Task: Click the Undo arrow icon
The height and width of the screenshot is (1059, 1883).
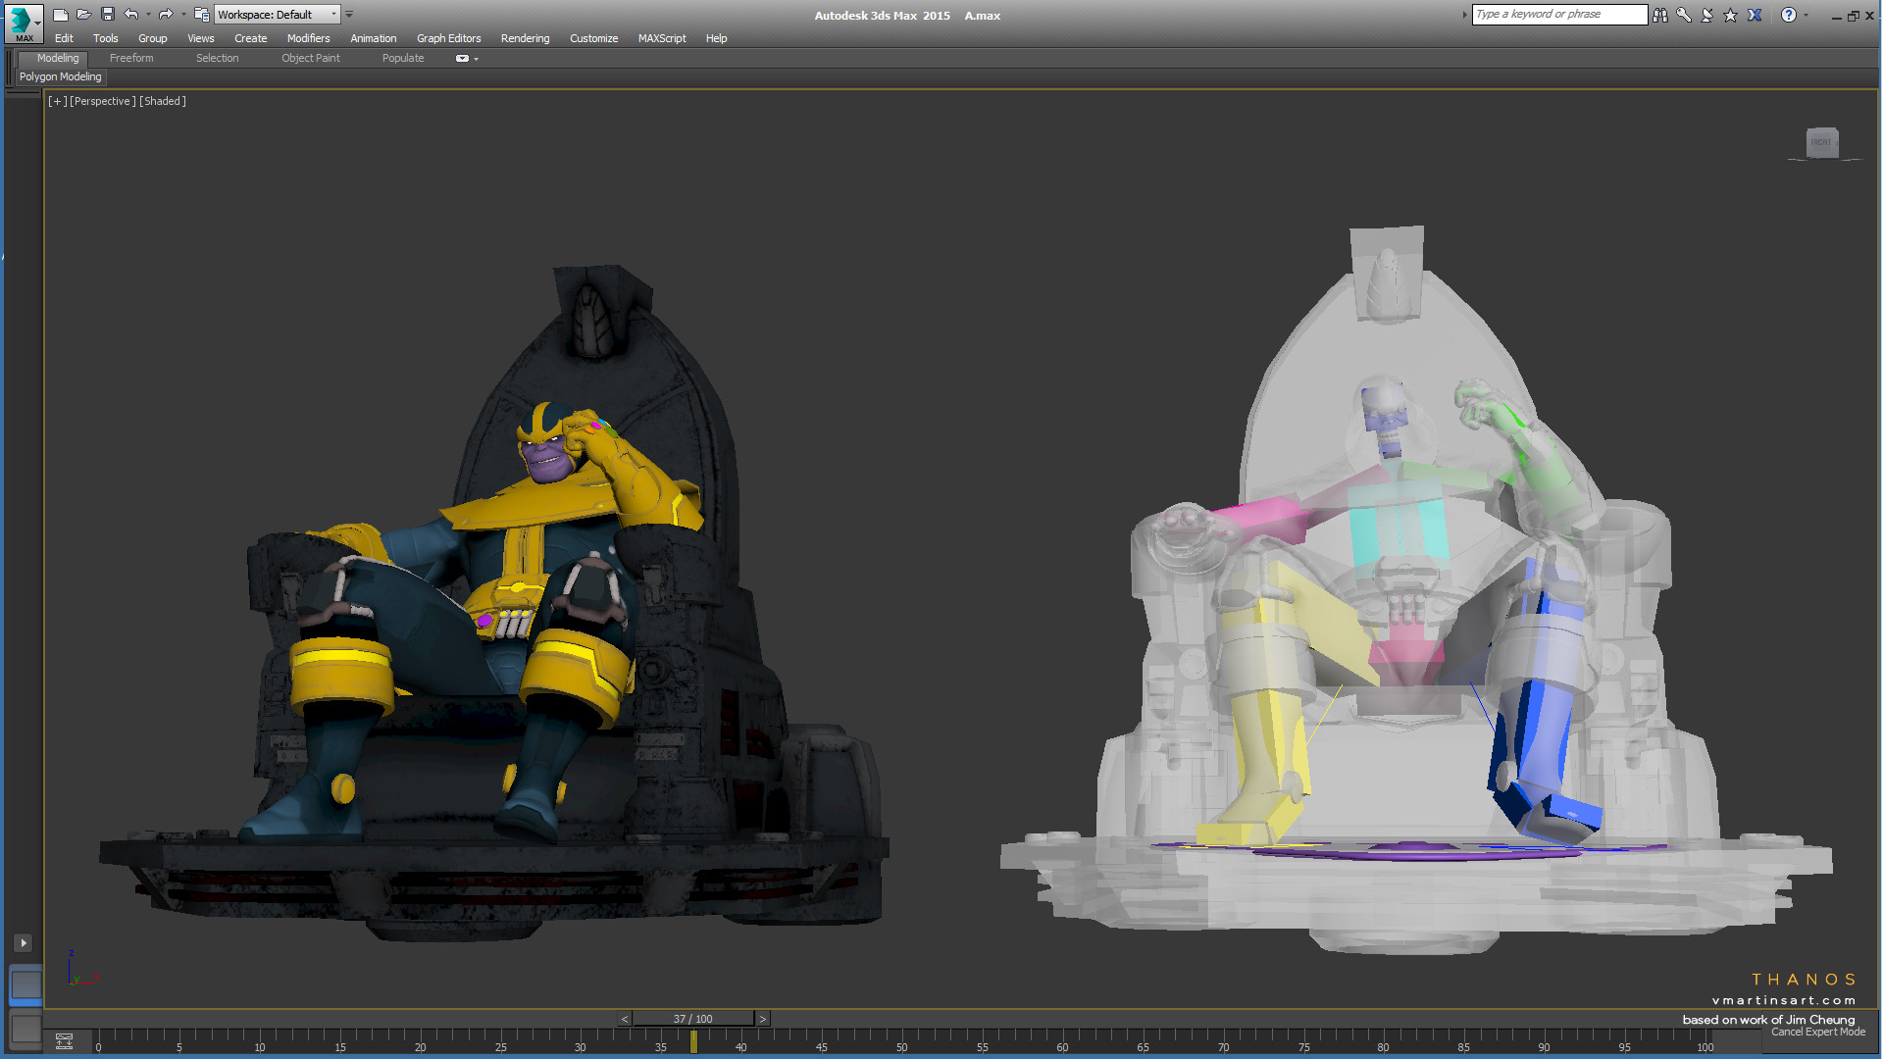Action: [131, 15]
